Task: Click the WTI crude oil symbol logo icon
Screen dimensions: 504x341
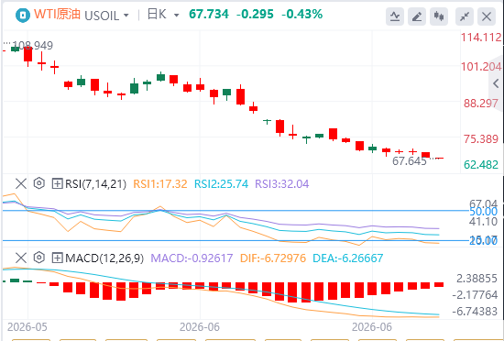Action: click(23, 15)
